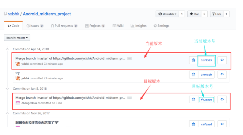243x135 pixels.
Task: Expand first merge commit message ellipsis
Action: pos(129,58)
